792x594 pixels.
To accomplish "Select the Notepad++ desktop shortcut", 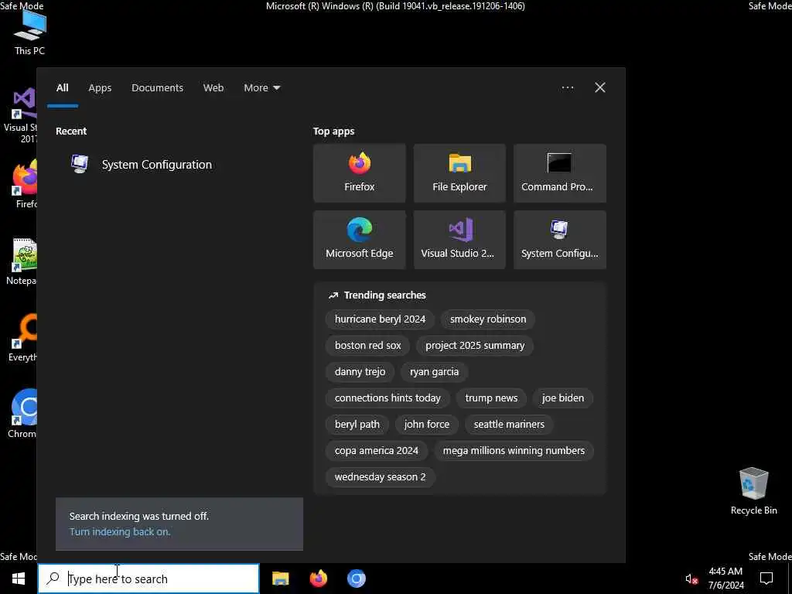I will pyautogui.click(x=22, y=261).
